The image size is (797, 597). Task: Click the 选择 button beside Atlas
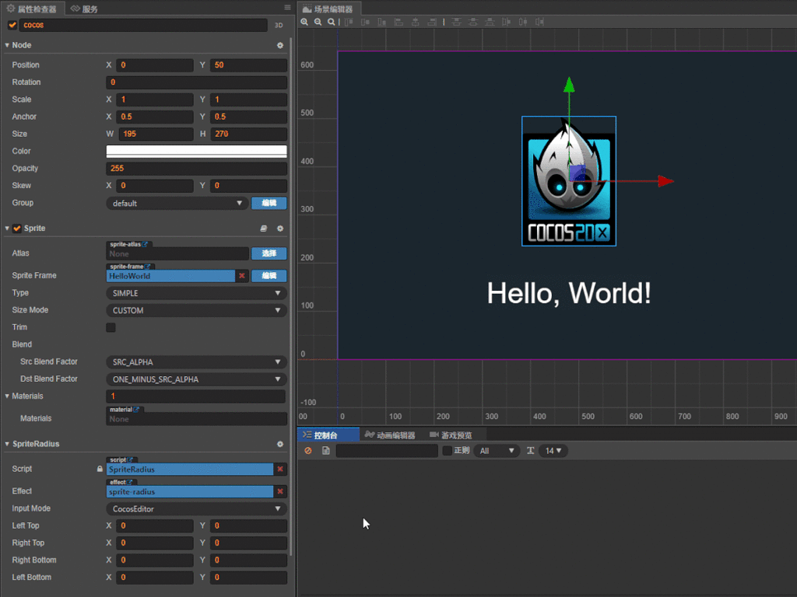click(x=270, y=253)
